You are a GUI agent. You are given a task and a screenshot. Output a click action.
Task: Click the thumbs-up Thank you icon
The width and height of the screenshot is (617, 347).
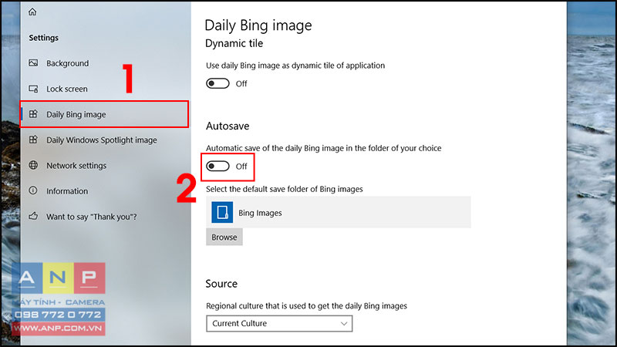point(33,216)
